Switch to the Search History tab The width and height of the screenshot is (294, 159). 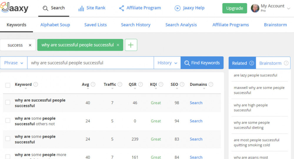point(136,25)
